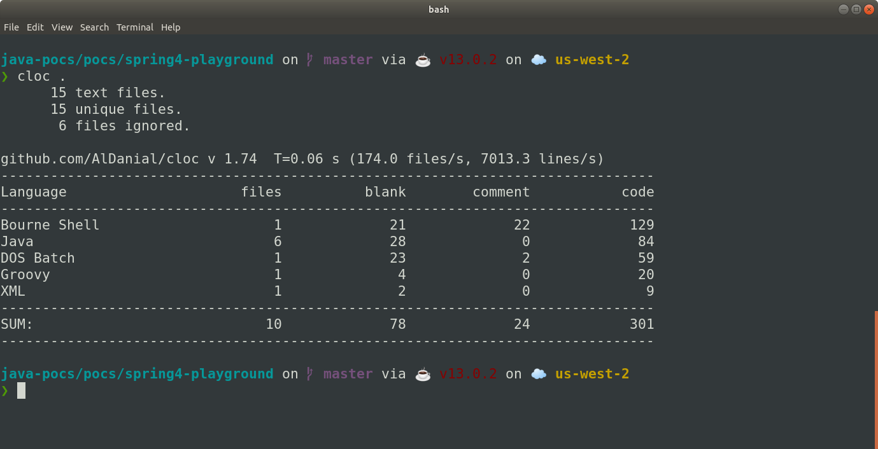Open the Search menu
This screenshot has height=449, width=878.
(x=94, y=27)
